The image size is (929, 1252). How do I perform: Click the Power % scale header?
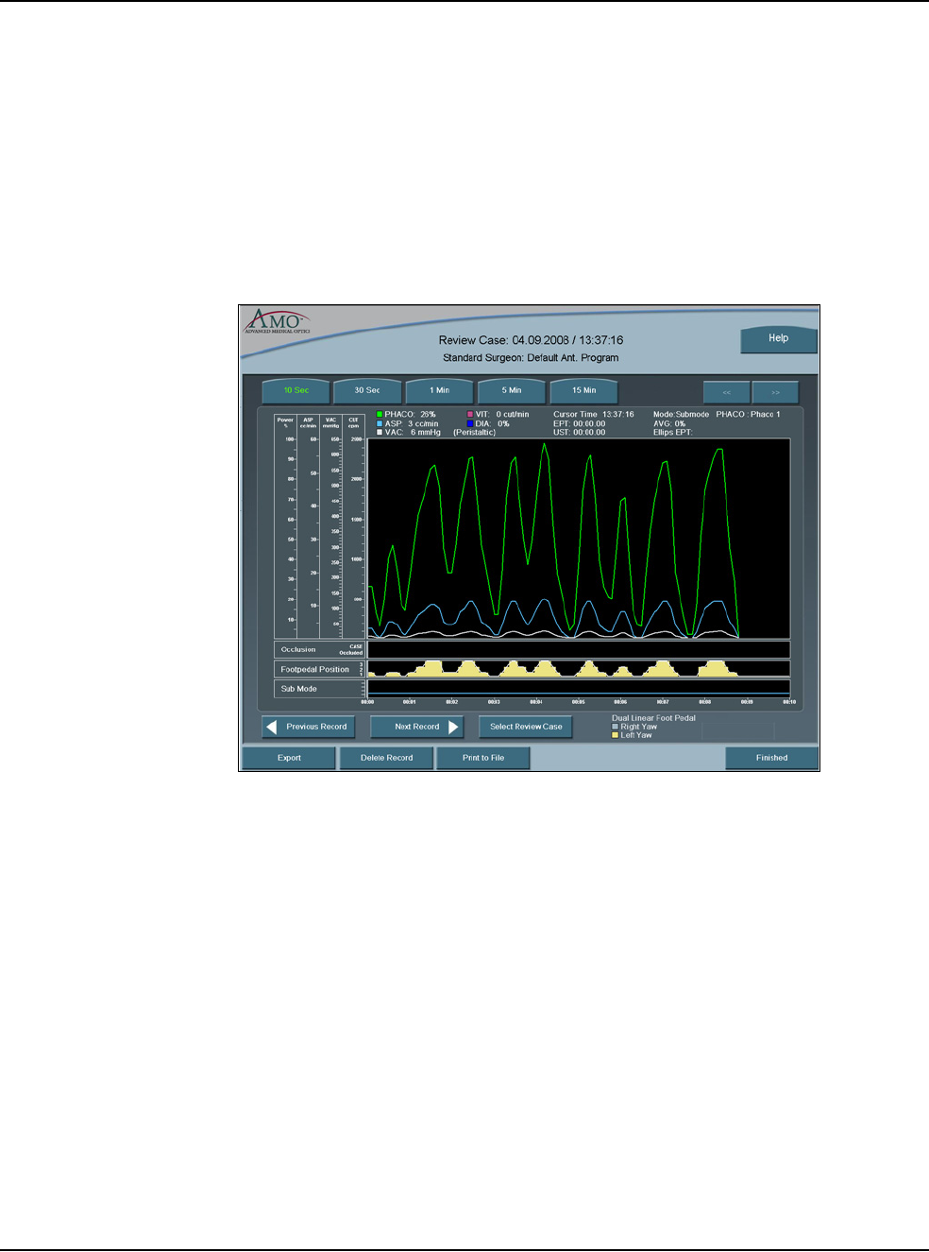point(285,422)
